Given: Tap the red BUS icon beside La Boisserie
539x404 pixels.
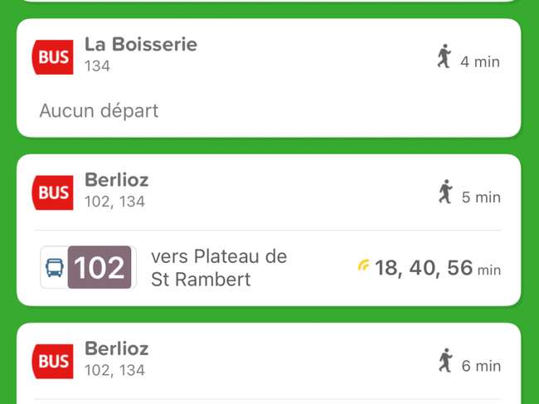Looking at the screenshot, I should pos(52,57).
